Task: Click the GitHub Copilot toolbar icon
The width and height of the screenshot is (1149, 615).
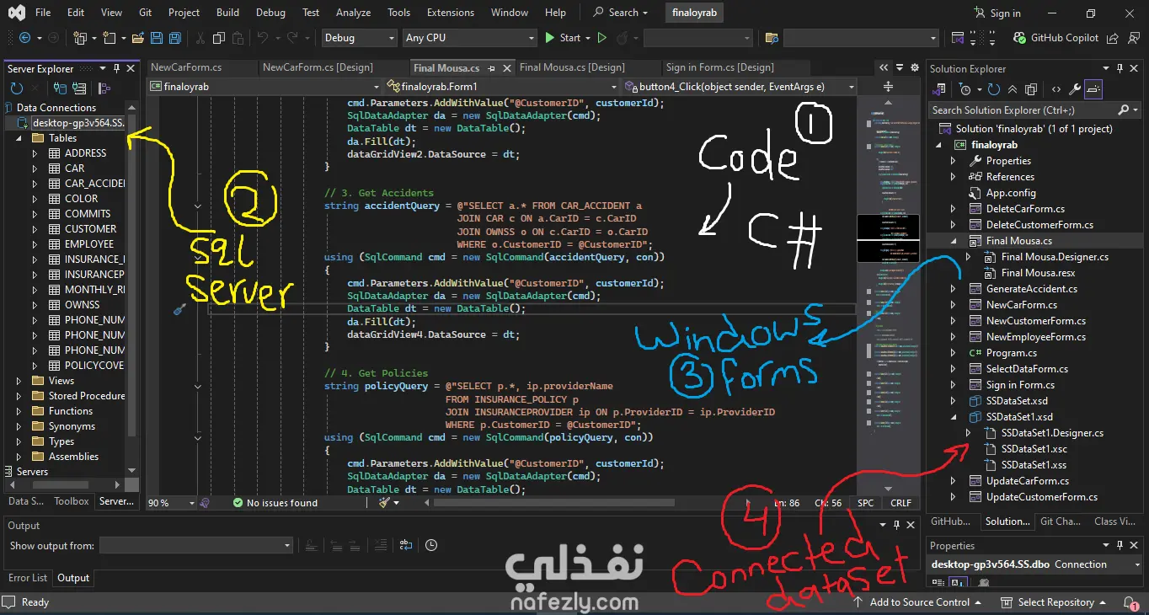Action: click(1055, 38)
